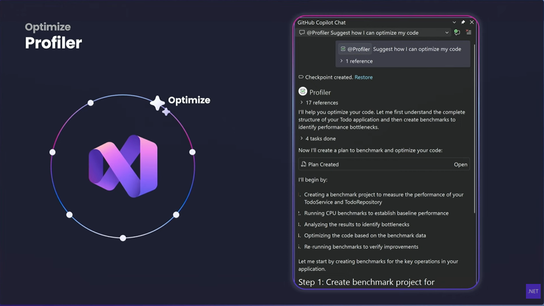The height and width of the screenshot is (306, 544).
Task: Expand the 1 reference section
Action: 342,61
